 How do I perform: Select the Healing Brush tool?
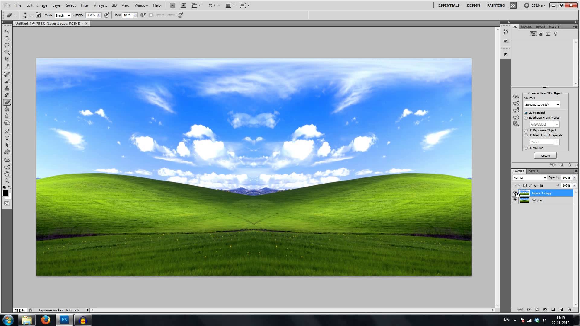point(7,74)
